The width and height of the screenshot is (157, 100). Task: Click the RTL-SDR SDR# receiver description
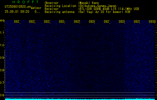pyautogui.click(x=109, y=9)
